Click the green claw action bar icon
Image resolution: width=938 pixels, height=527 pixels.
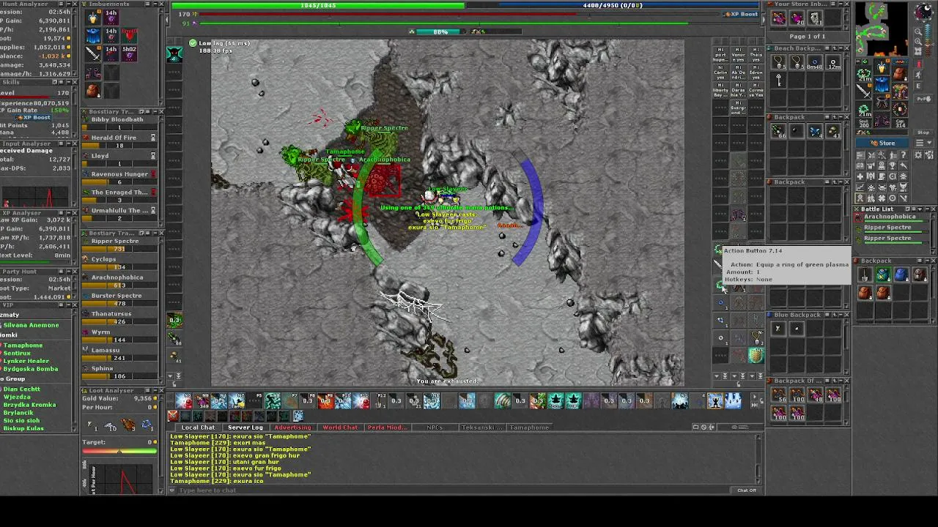(x=503, y=400)
